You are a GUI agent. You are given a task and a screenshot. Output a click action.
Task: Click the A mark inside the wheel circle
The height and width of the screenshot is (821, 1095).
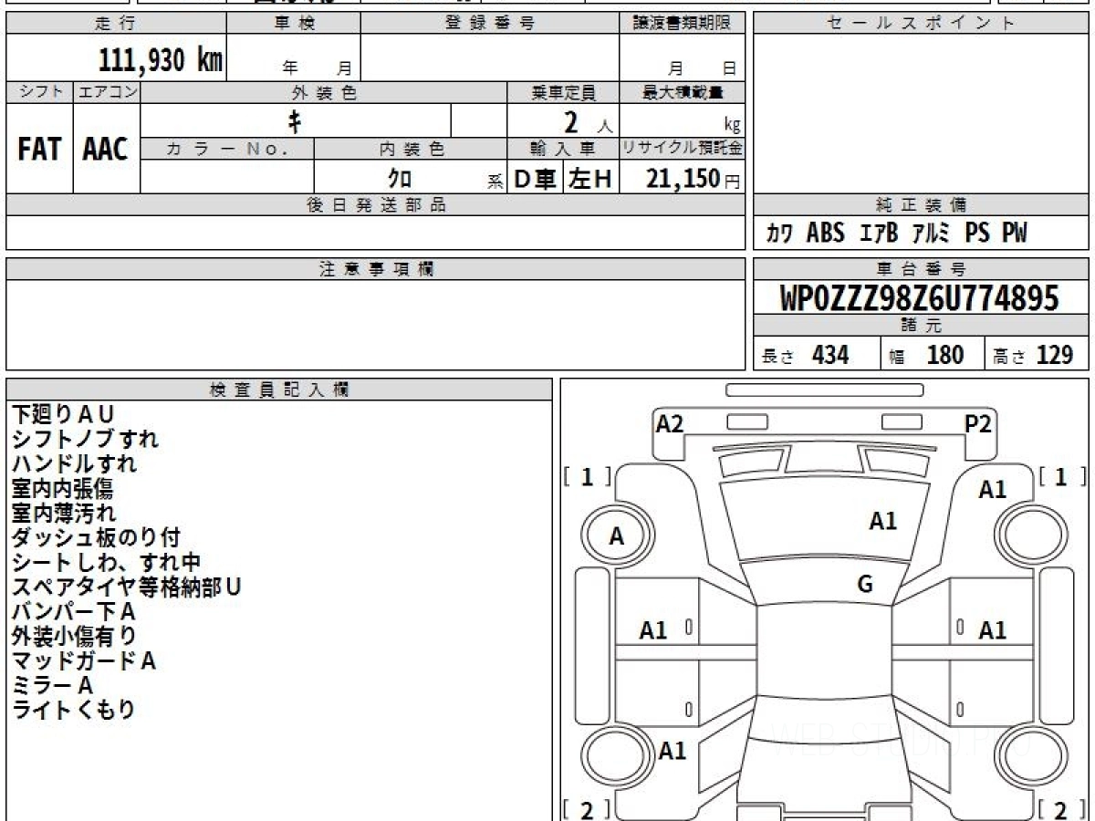[617, 537]
